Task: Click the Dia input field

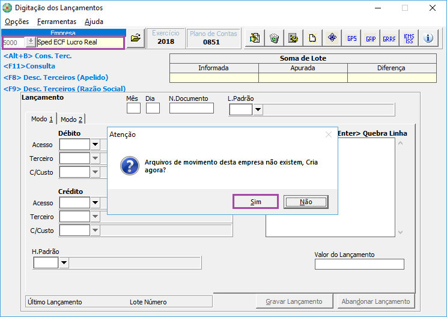Action: click(153, 108)
